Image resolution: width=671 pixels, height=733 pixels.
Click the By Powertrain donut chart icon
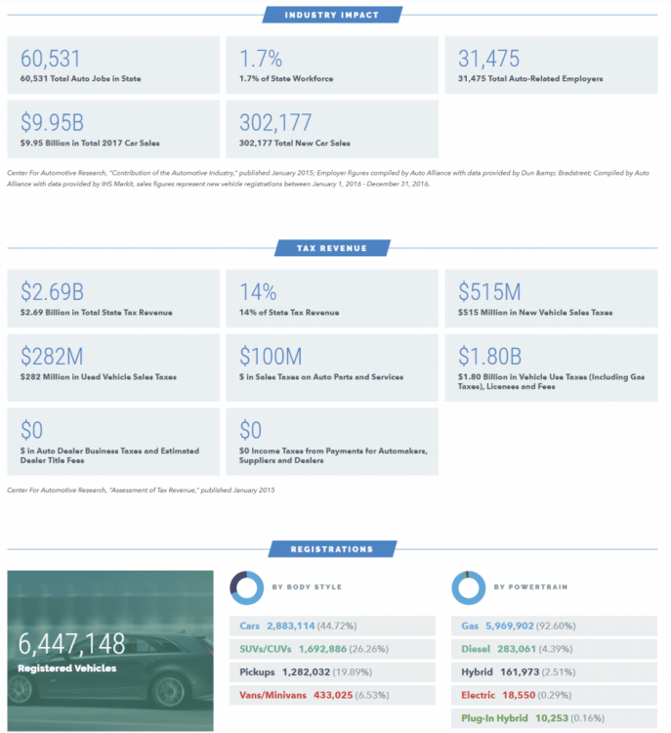coord(469,586)
